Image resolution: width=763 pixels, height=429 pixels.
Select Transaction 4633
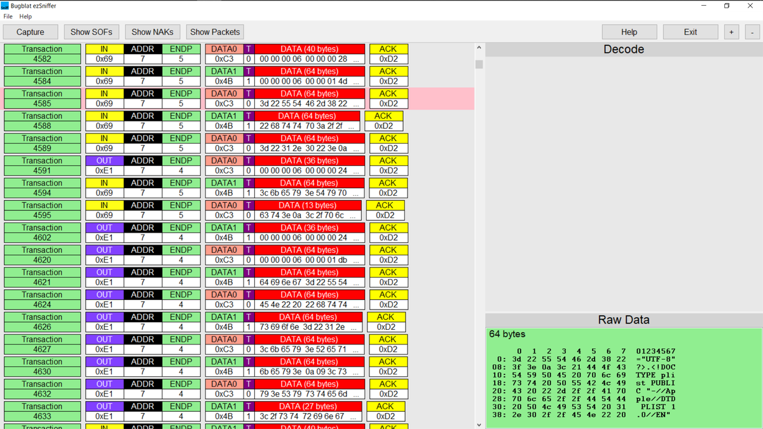pos(42,411)
